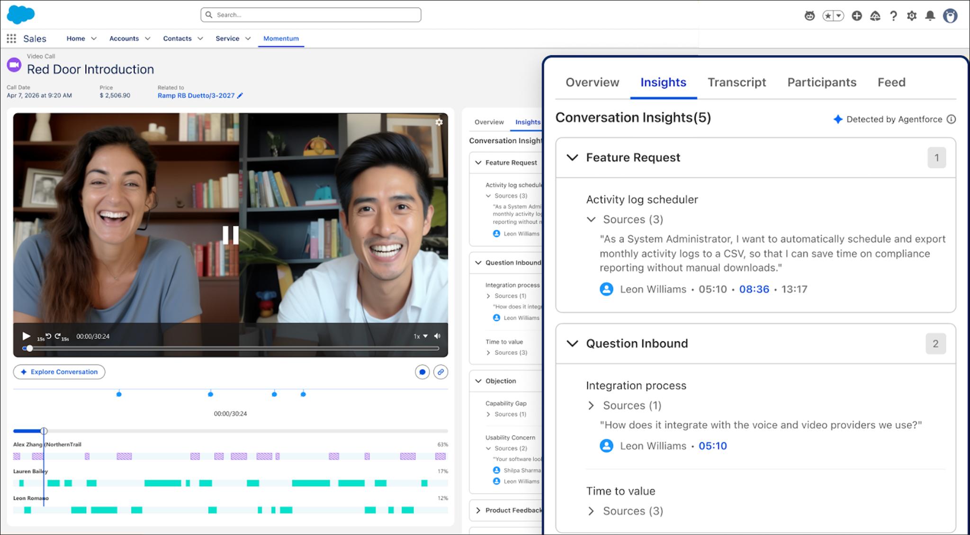Open the Favorites star icon
The height and width of the screenshot is (535, 970).
(x=828, y=16)
